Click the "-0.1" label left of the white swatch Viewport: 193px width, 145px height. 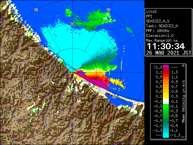(158, 101)
